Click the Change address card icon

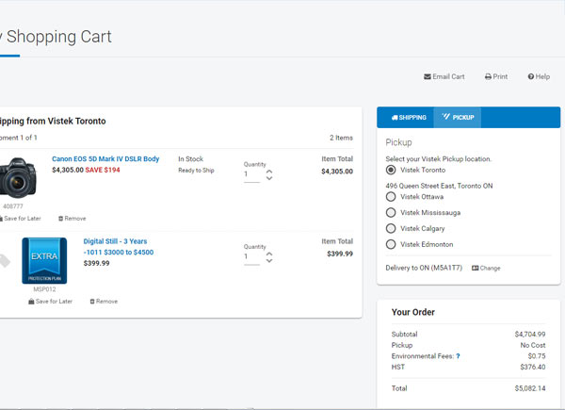coord(475,268)
